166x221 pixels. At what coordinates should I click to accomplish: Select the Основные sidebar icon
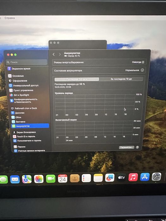coord(10,76)
